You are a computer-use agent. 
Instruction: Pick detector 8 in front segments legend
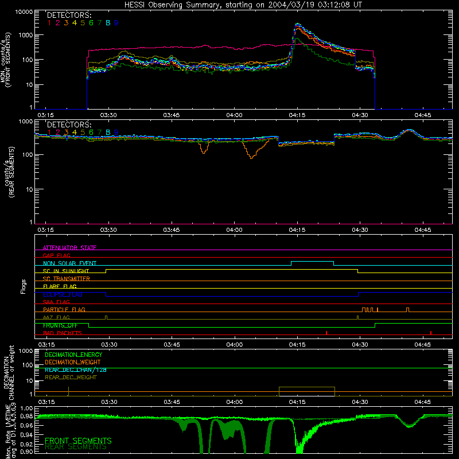(108, 23)
